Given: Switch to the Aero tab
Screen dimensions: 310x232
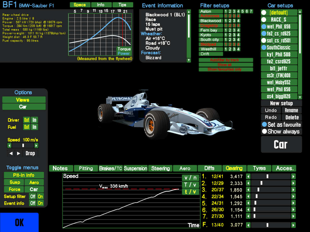Looking at the screenshot, I should tap(185, 168).
